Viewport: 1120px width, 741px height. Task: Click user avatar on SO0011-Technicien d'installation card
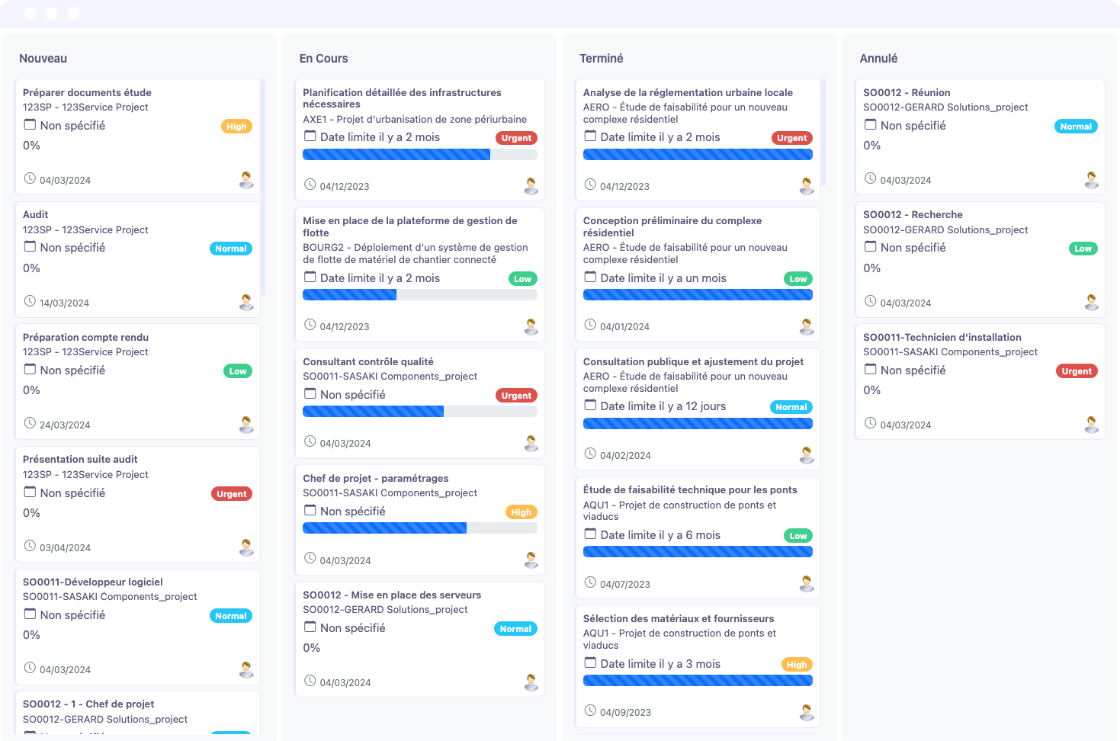pos(1092,425)
